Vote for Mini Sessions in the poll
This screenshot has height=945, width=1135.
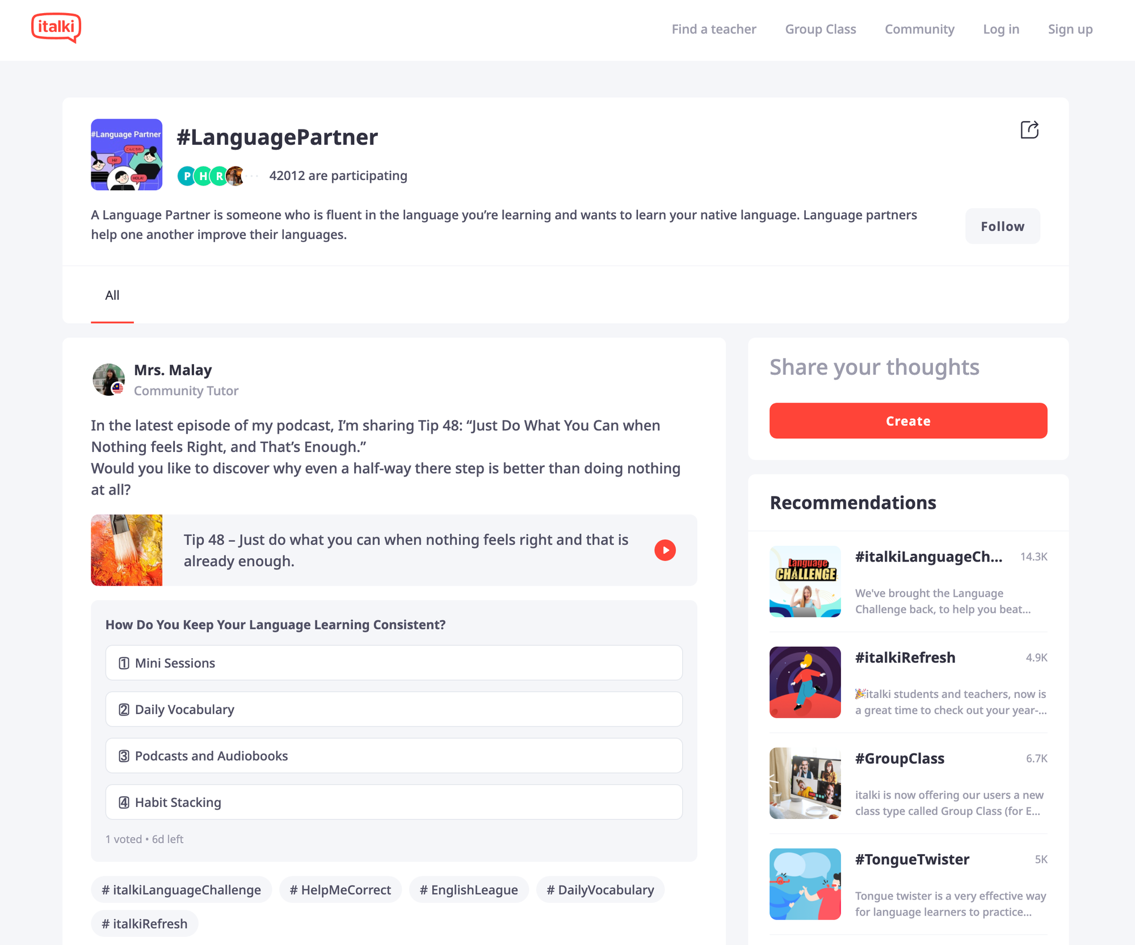click(x=393, y=662)
